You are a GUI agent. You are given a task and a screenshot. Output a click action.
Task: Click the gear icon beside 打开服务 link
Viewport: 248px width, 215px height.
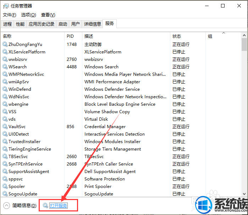(x=45, y=205)
